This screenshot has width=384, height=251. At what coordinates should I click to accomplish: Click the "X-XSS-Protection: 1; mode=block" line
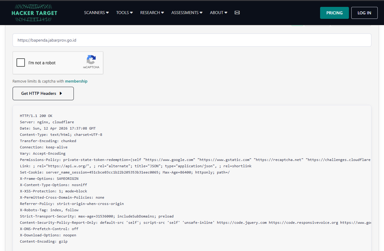[x=53, y=191]
